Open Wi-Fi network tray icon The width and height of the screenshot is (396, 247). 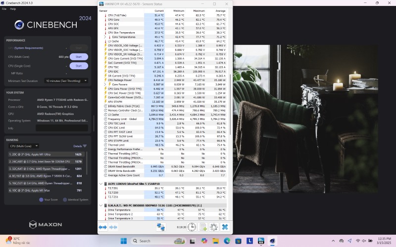358,241
